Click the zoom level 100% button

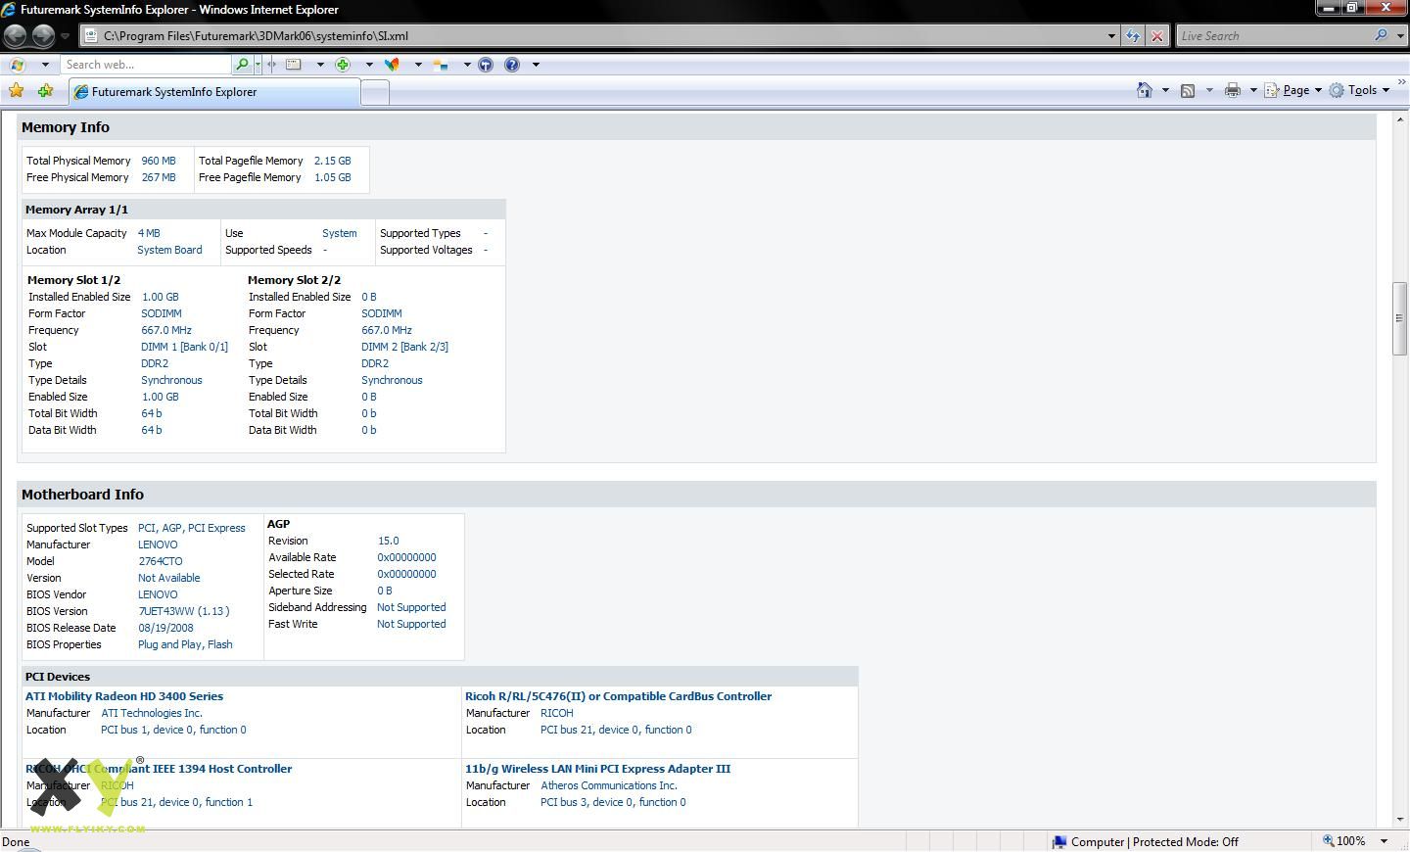click(1344, 841)
